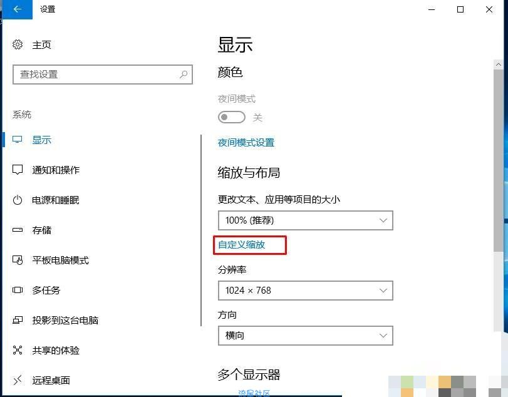Image resolution: width=508 pixels, height=397 pixels.
Task: Click the 系统 category label
Action: coord(22,115)
